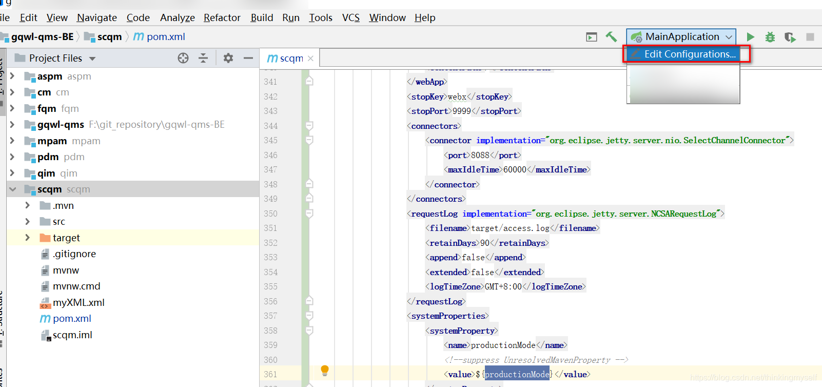Screen dimensions: 822x387
Task: Open the Tools menu
Action: click(x=321, y=17)
